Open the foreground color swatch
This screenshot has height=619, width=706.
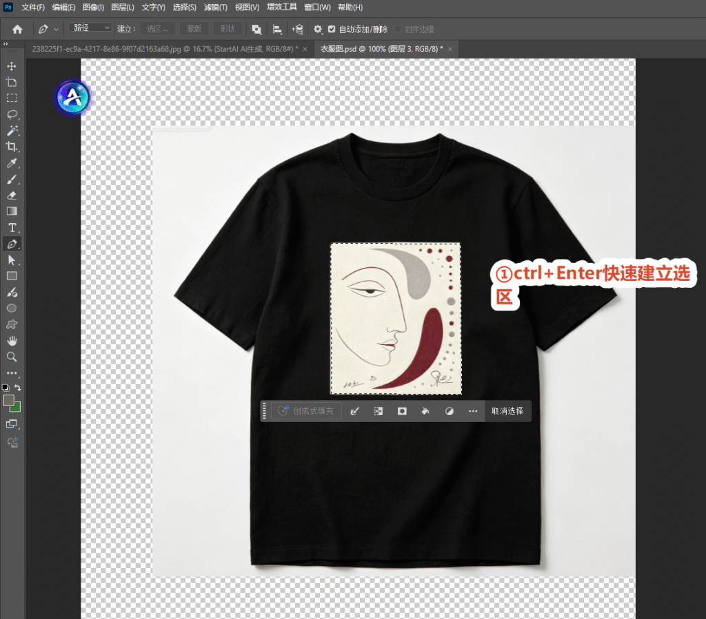point(8,400)
